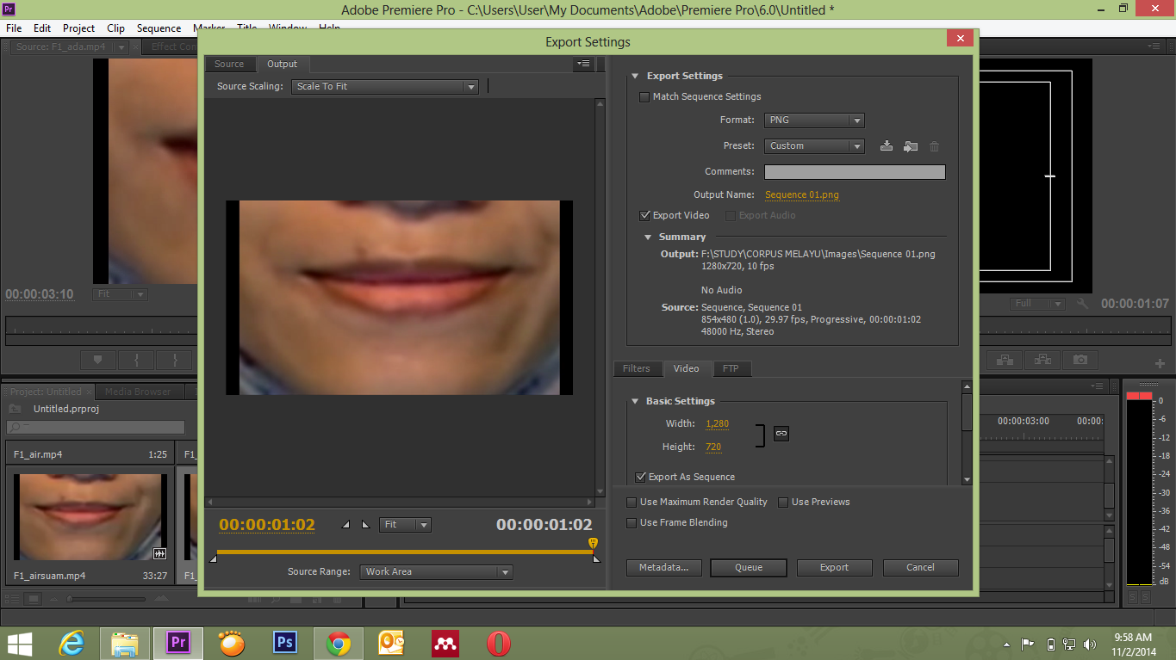Click the Comments input field

coord(855,172)
